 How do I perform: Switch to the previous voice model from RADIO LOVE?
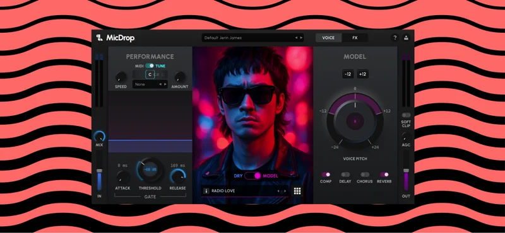tap(278, 191)
